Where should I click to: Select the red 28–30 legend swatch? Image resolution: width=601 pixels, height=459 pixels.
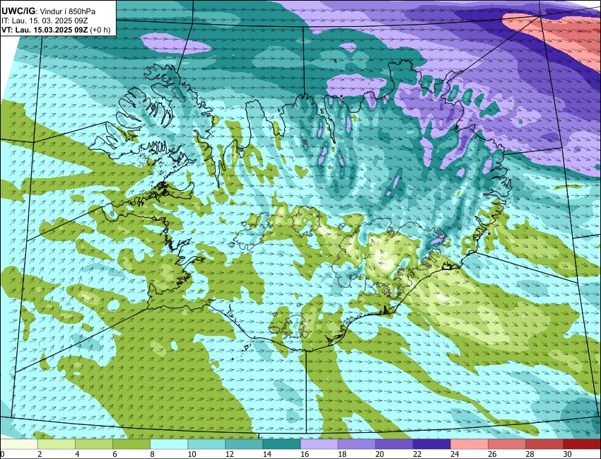544,444
